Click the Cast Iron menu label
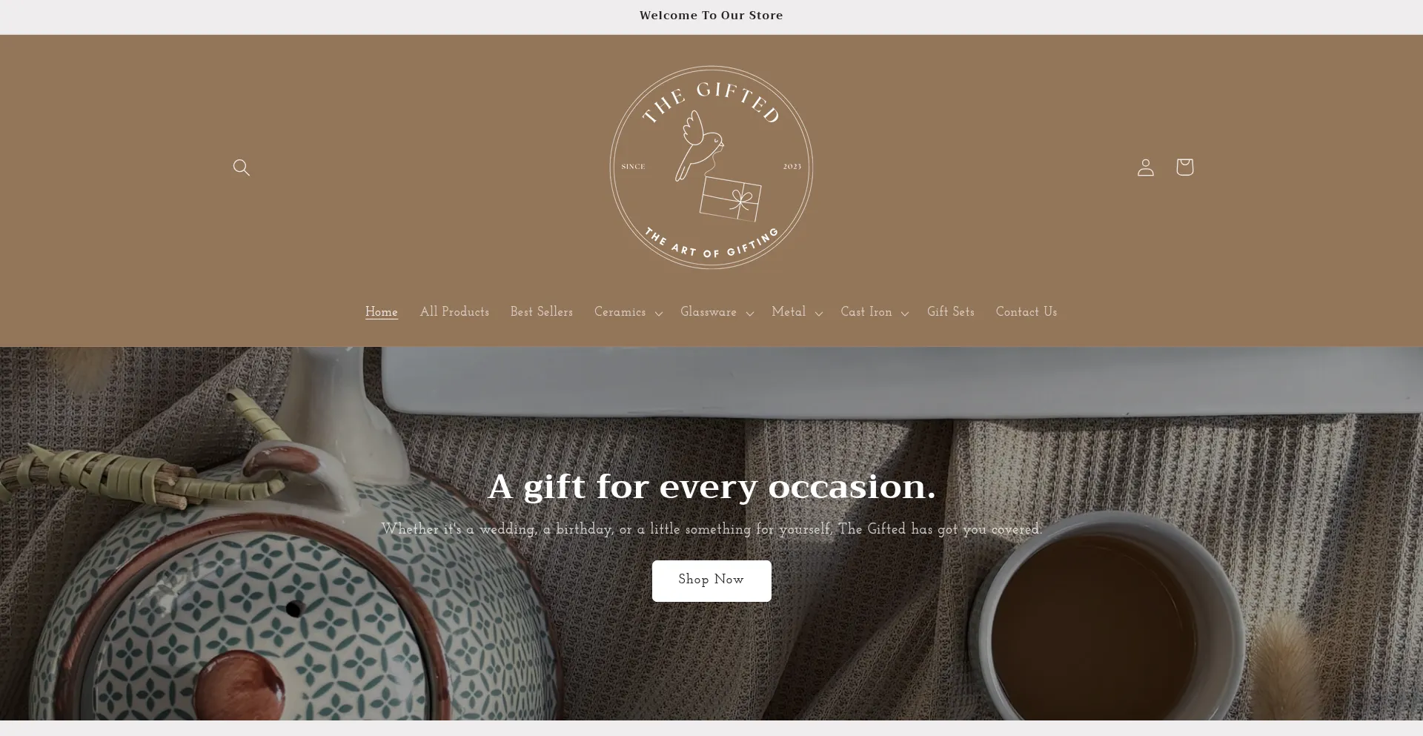The image size is (1423, 736). coord(866,312)
